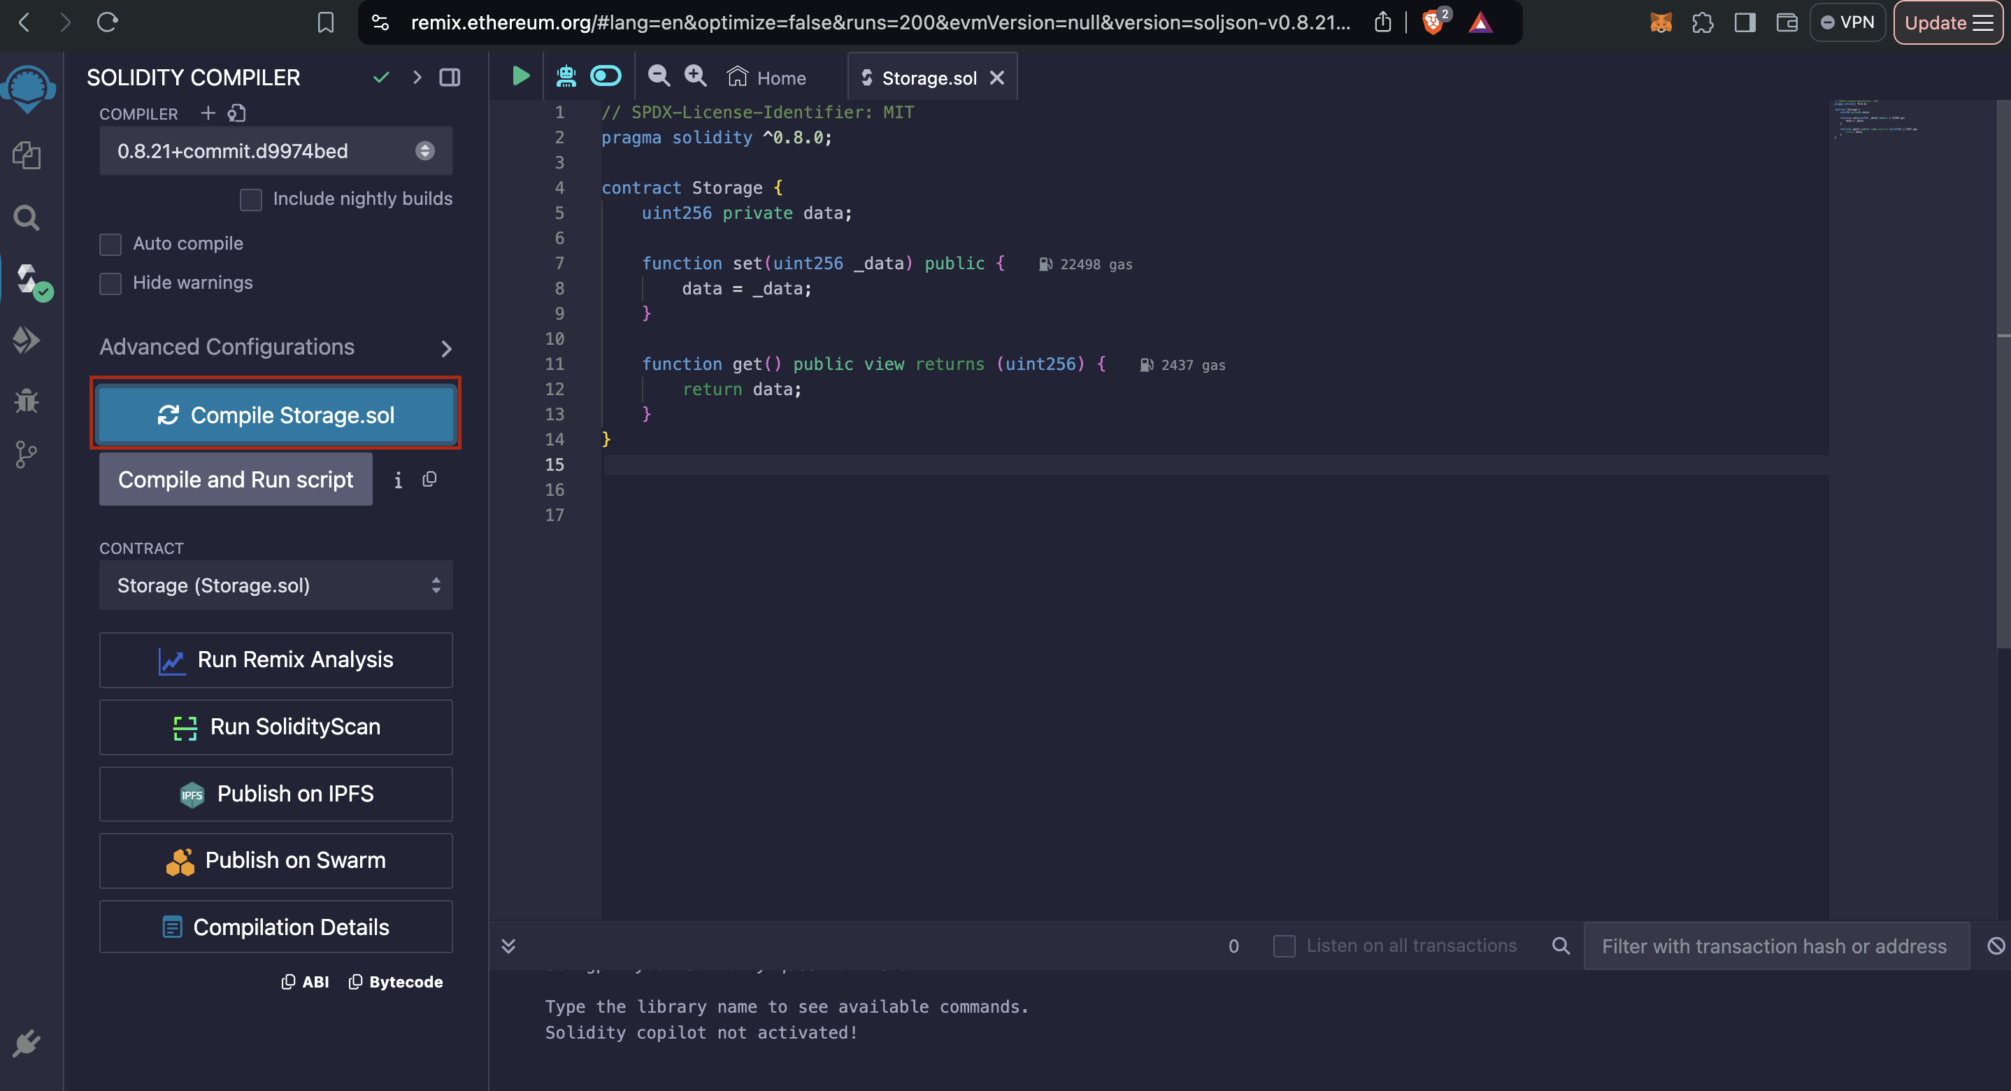Open browser extensions puzzle icon
The image size is (2011, 1091).
(1703, 22)
